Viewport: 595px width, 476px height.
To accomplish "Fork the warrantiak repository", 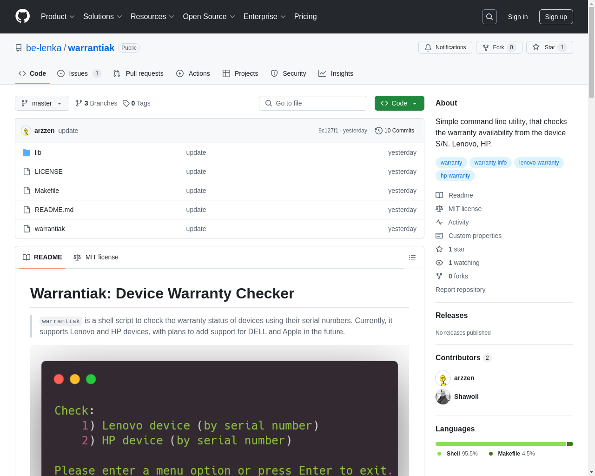I will pos(499,47).
